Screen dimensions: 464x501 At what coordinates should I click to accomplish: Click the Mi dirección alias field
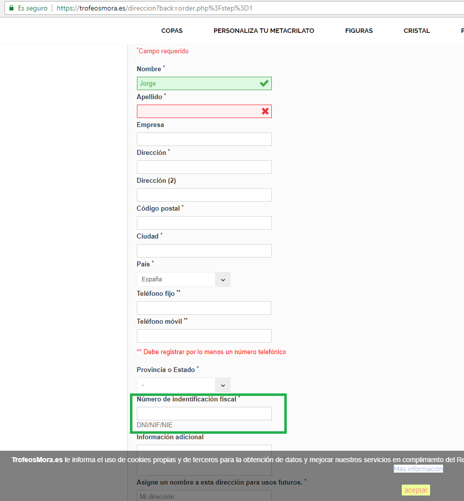[204, 496]
